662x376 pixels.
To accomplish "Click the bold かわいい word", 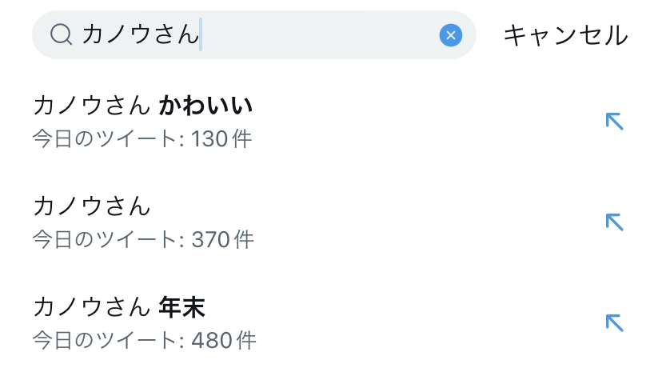I will (206, 105).
